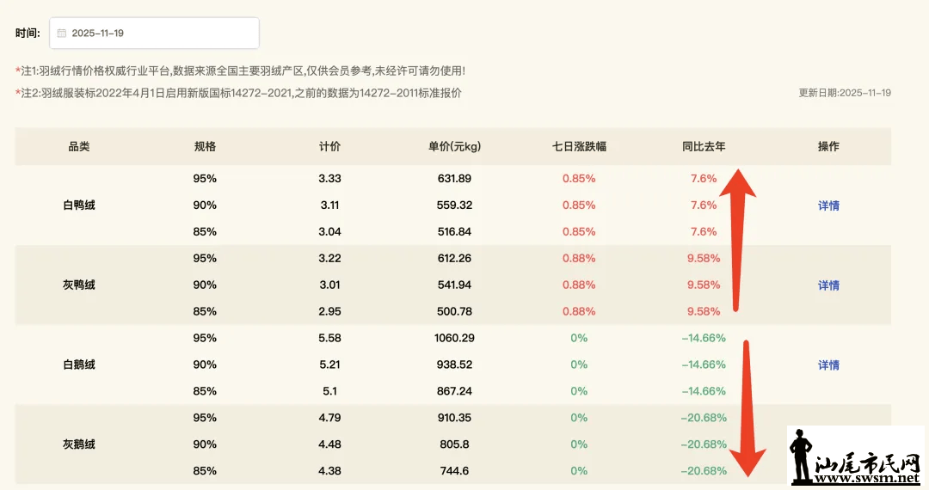Select the 灰鹅绒 category cell
Viewport: 929px width, 490px height.
point(79,444)
